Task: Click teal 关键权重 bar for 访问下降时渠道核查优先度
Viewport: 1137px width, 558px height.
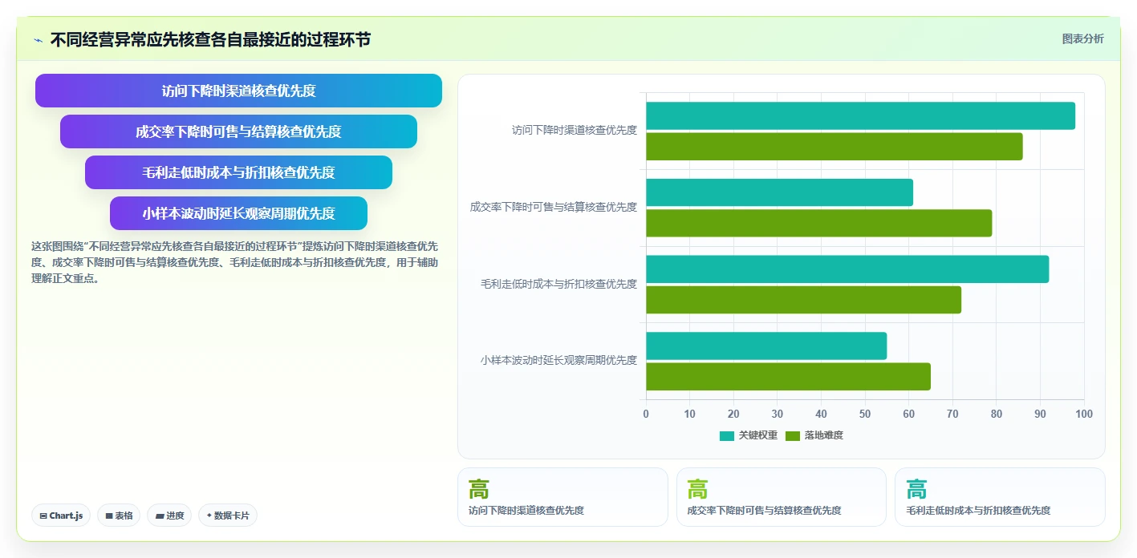Action: click(860, 115)
